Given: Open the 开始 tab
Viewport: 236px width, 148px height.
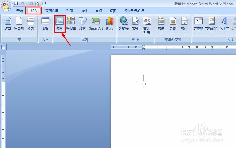Looking at the screenshot, I should [20, 11].
